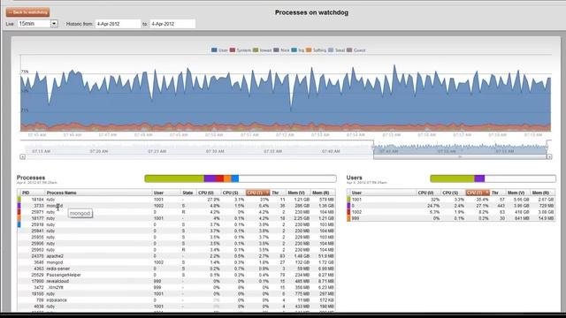Toggle the Steal series legend swatch
This screenshot has height=318, width=566.
tap(331, 50)
